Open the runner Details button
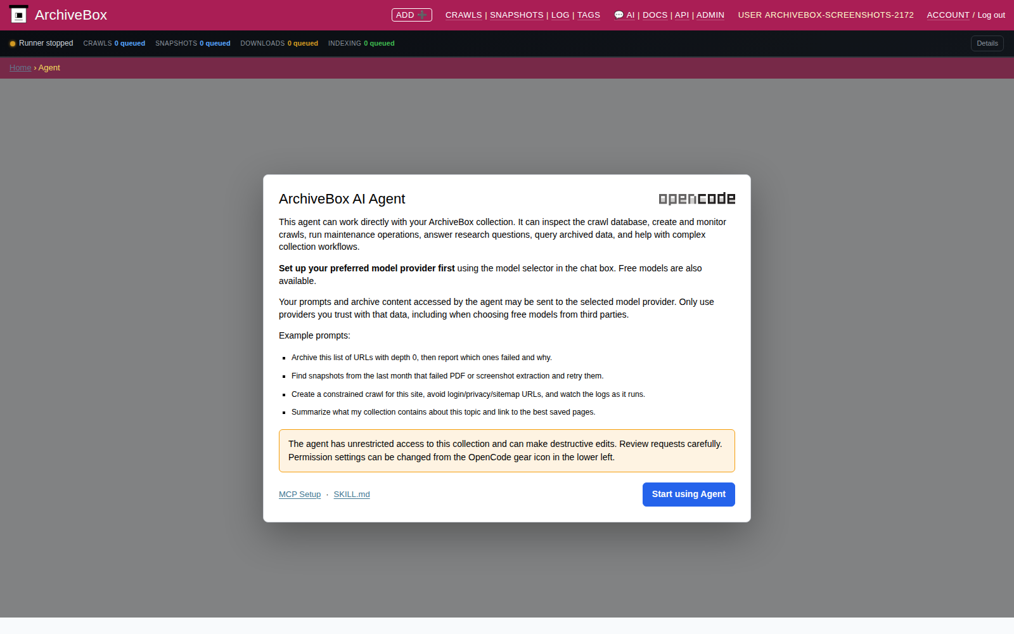Viewport: 1014px width, 634px height. [x=987, y=43]
